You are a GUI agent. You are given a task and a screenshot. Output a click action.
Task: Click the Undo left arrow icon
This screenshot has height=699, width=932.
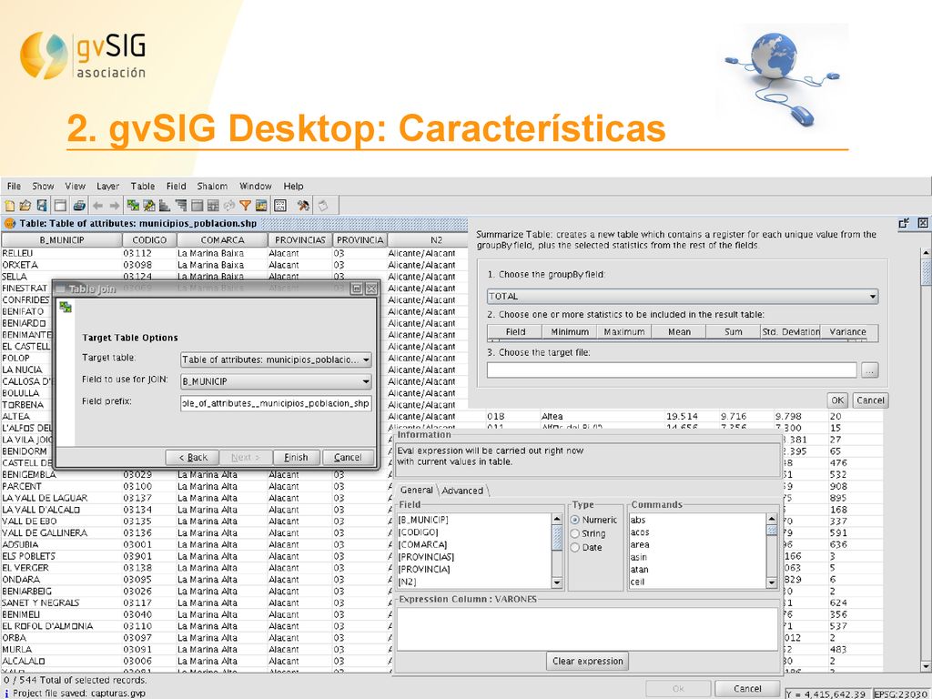(x=97, y=206)
